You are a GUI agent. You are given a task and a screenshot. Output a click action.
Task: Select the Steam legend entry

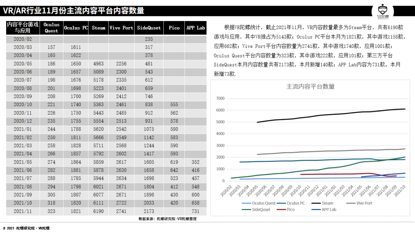pyautogui.click(x=322, y=203)
